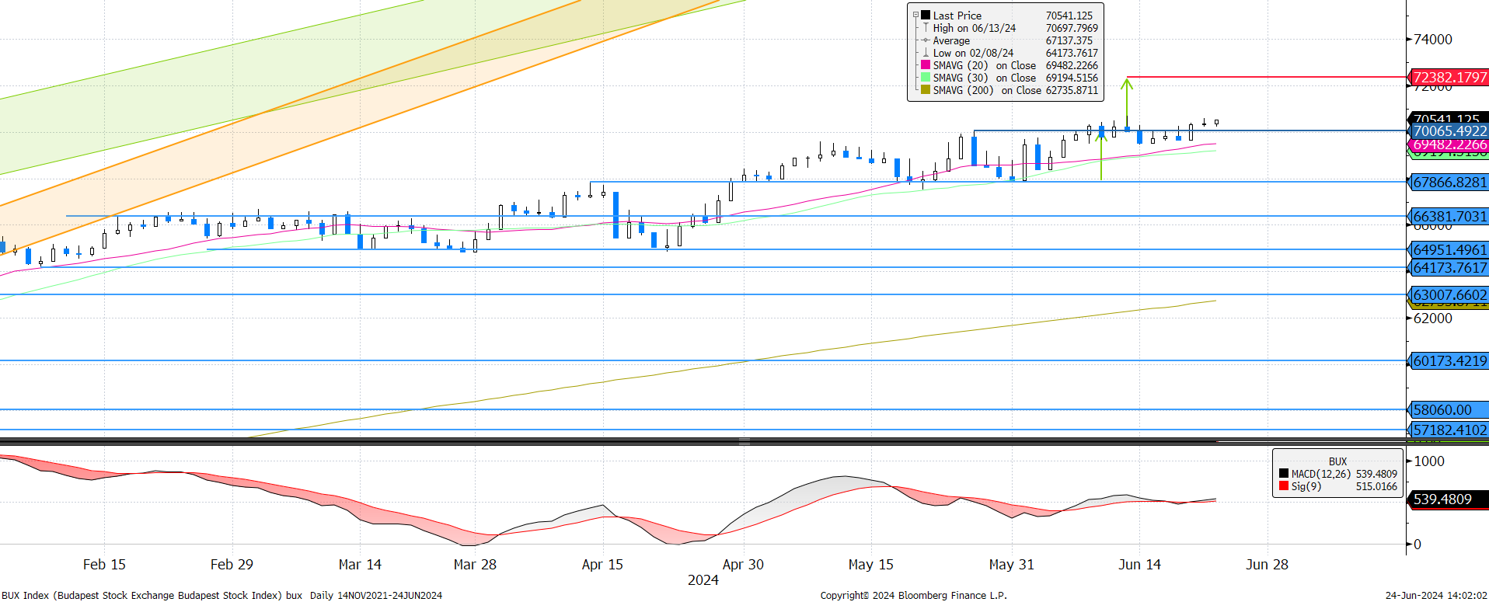Click the 60173.4219 level price tag
Image resolution: width=1489 pixels, height=602 pixels.
click(x=1449, y=360)
